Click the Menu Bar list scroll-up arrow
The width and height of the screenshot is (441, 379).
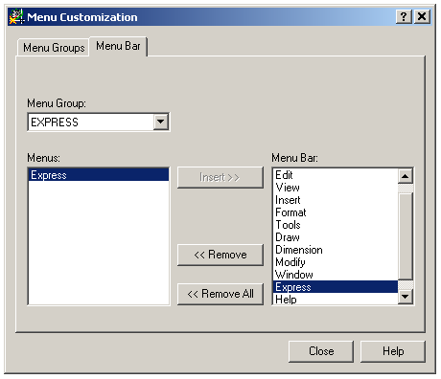(x=406, y=176)
